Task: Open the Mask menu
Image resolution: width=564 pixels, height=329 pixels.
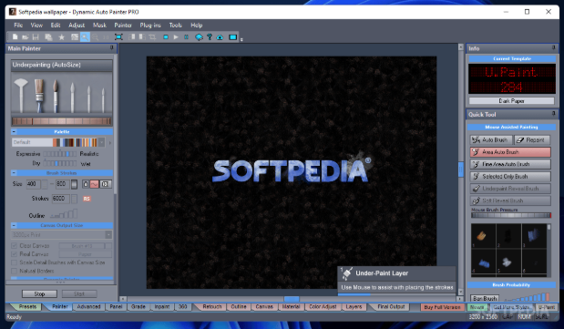Action: point(99,26)
